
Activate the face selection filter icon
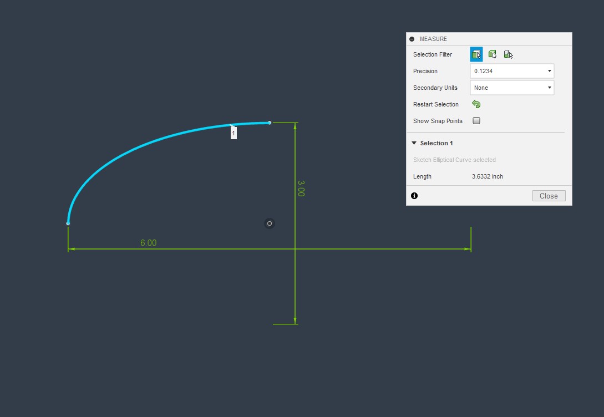click(476, 54)
